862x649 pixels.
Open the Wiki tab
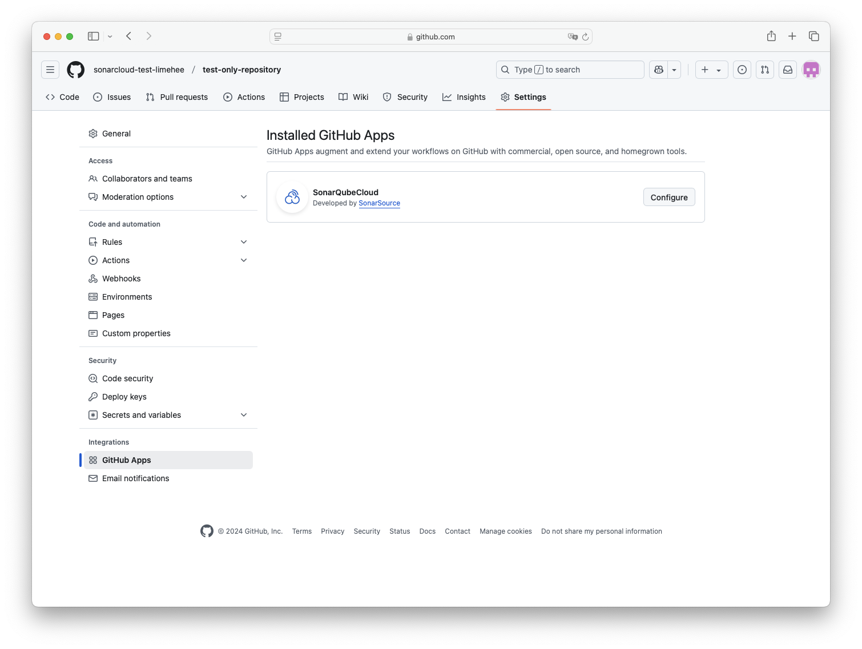353,97
